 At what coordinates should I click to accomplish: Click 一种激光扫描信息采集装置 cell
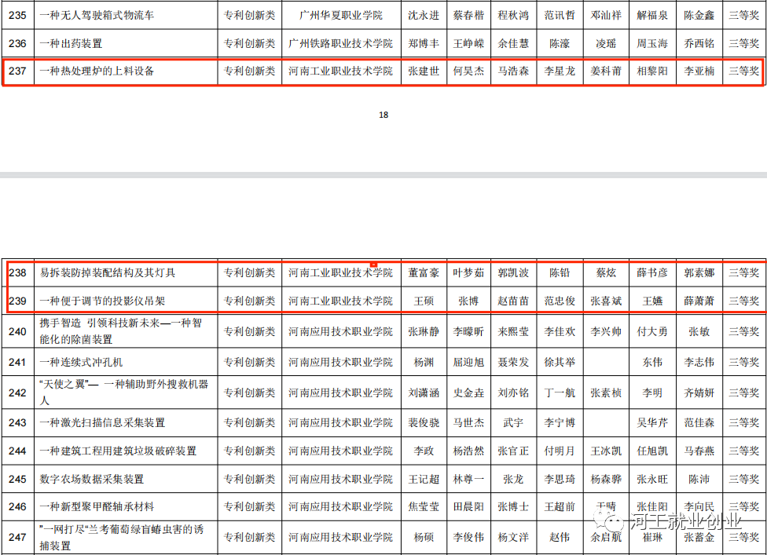[102, 422]
